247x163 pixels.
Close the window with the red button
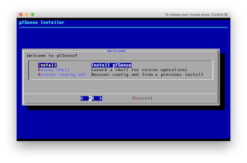click(x=21, y=15)
